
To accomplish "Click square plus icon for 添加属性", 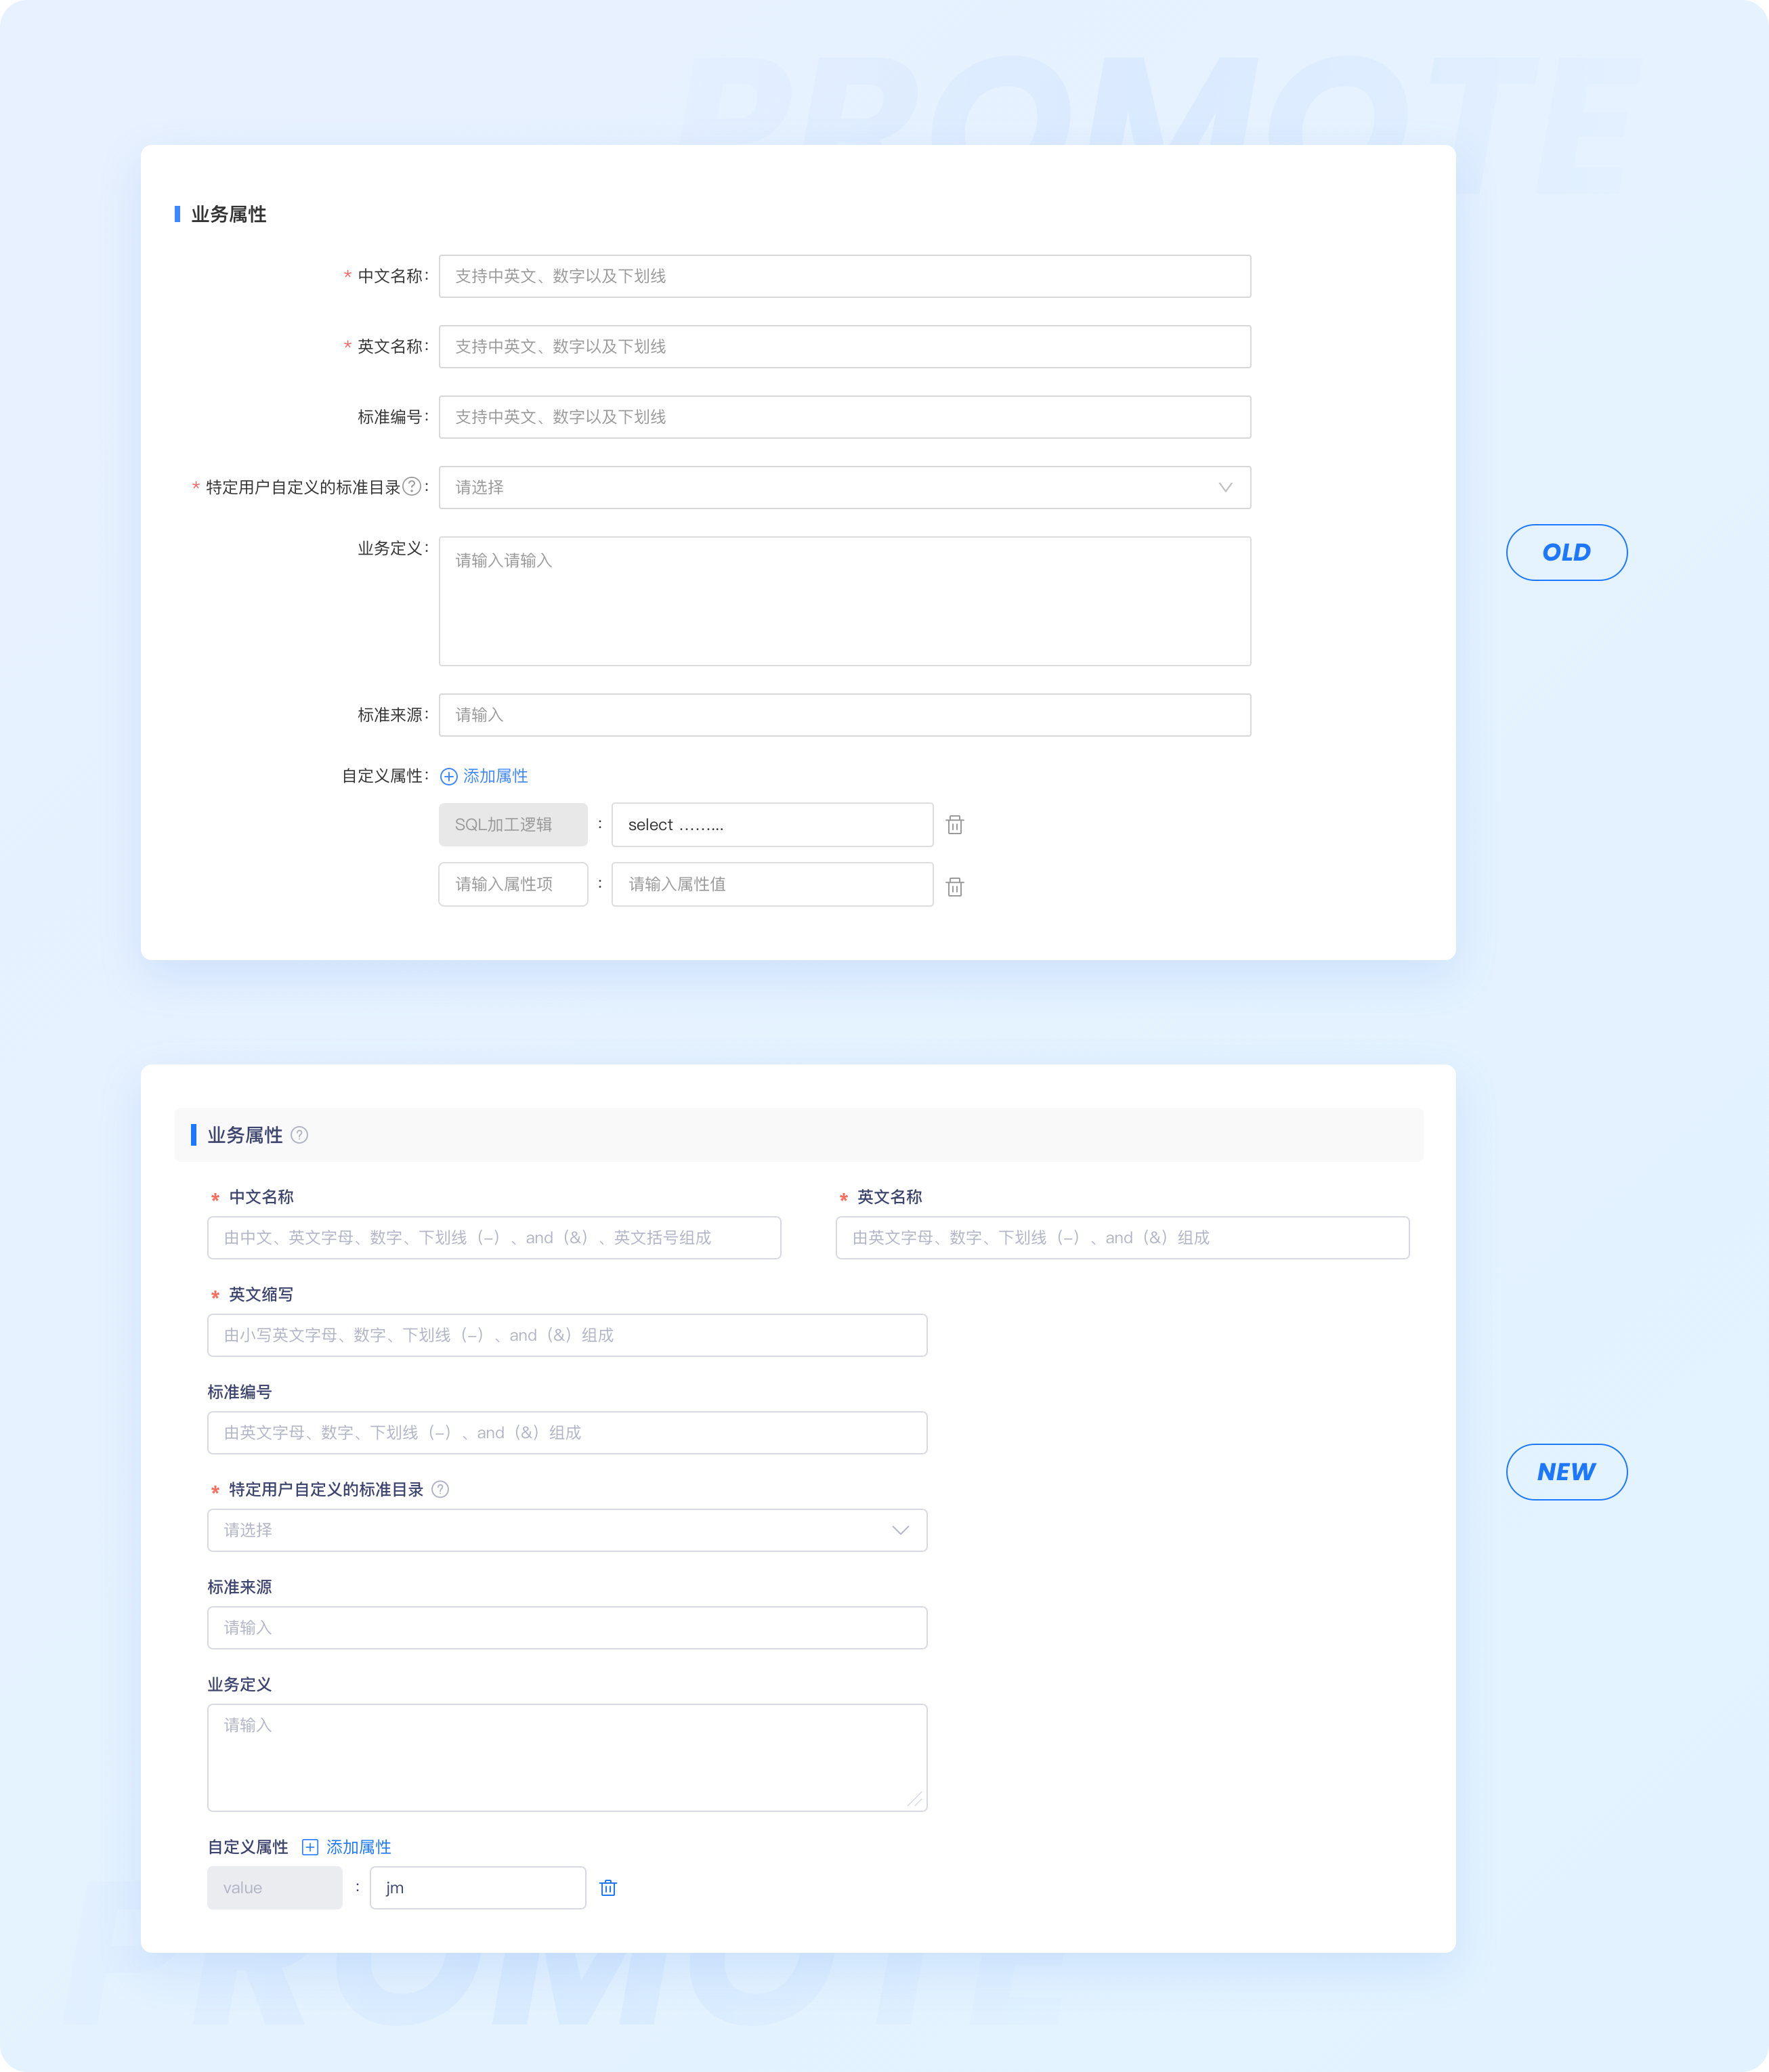I will tap(310, 1848).
